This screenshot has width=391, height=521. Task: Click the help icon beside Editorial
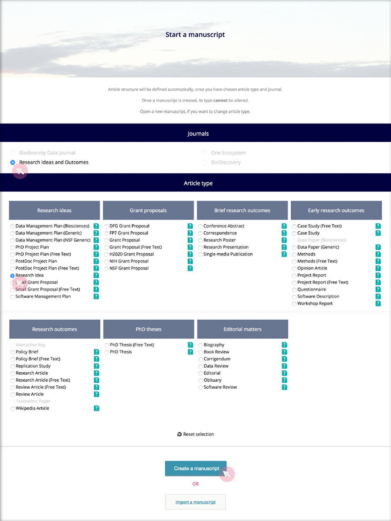point(284,373)
